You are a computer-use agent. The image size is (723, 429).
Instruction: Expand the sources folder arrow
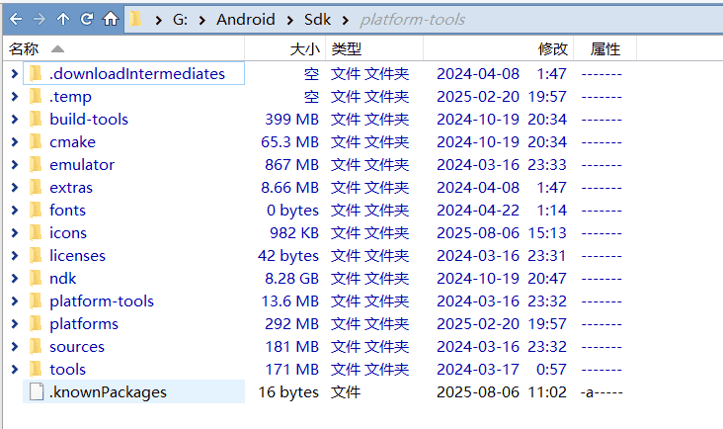coord(14,346)
